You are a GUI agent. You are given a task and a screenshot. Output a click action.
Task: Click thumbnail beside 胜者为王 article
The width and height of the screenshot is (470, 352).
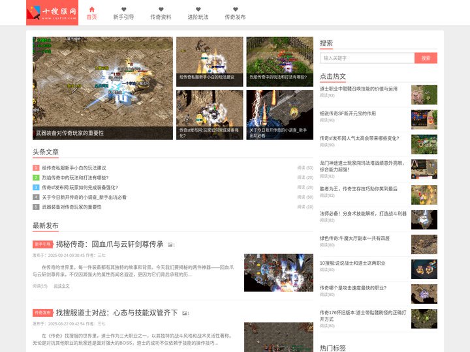(424, 195)
